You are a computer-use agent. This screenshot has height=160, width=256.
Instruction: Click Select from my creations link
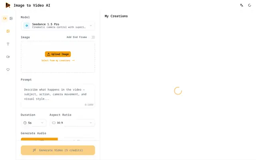(x=58, y=60)
